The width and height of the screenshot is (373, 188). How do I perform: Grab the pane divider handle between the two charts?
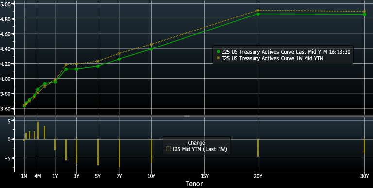point(187,116)
